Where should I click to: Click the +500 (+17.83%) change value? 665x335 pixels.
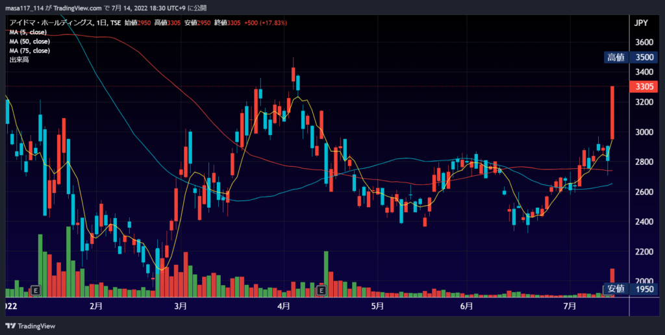pyautogui.click(x=266, y=23)
